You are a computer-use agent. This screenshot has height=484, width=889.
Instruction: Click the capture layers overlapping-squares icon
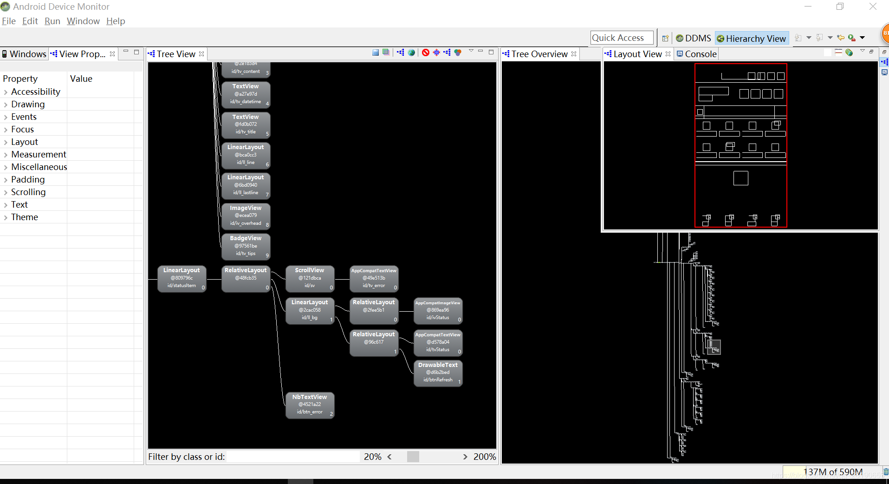click(x=386, y=52)
